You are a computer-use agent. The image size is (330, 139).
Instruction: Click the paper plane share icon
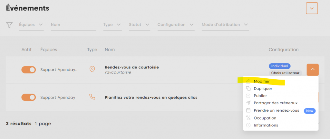point(248,103)
